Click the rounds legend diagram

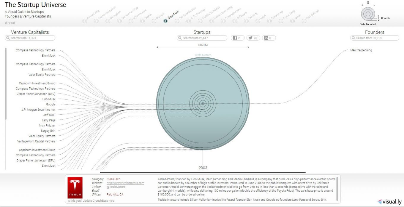point(368,14)
